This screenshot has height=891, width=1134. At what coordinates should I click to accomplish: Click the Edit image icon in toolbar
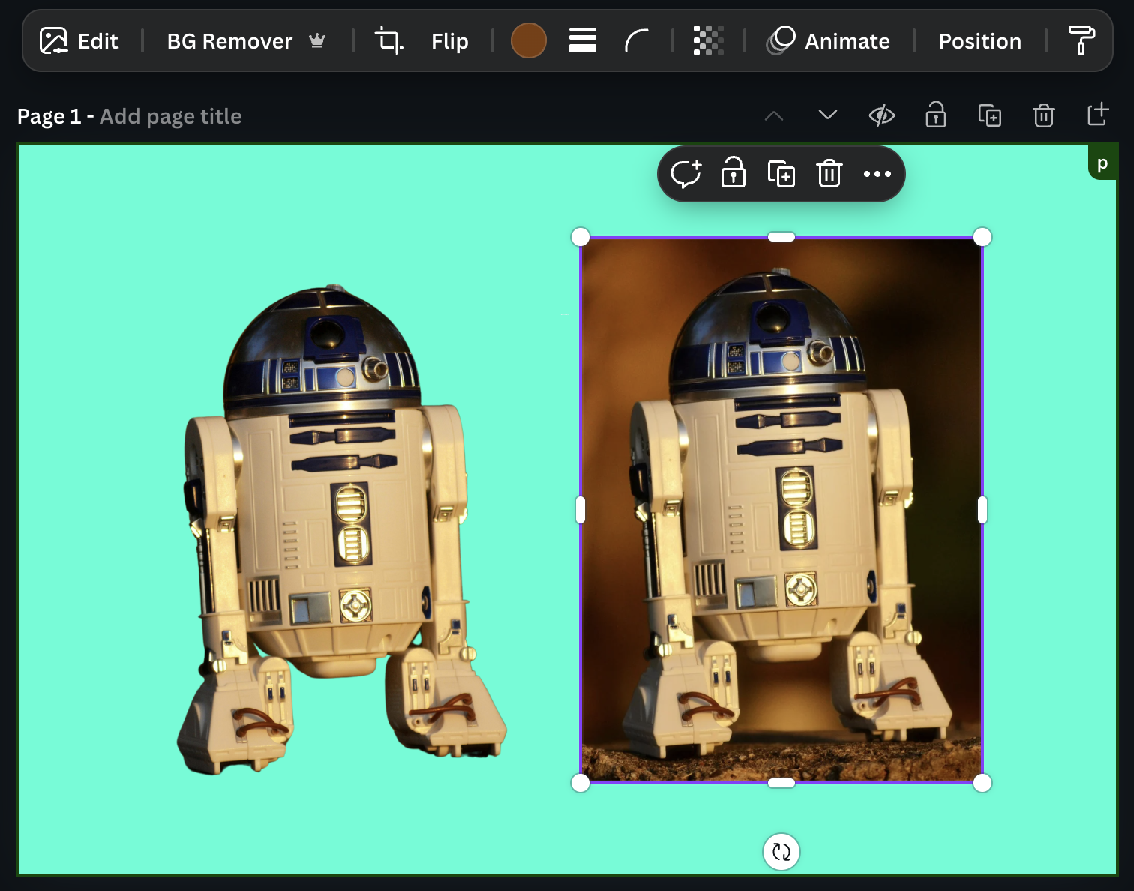point(53,41)
